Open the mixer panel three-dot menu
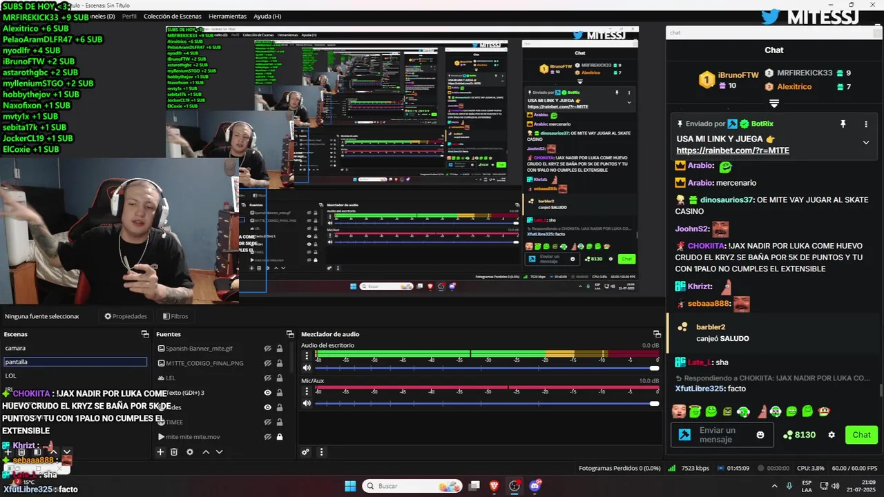Screen dimensions: 884x497 click(x=321, y=452)
